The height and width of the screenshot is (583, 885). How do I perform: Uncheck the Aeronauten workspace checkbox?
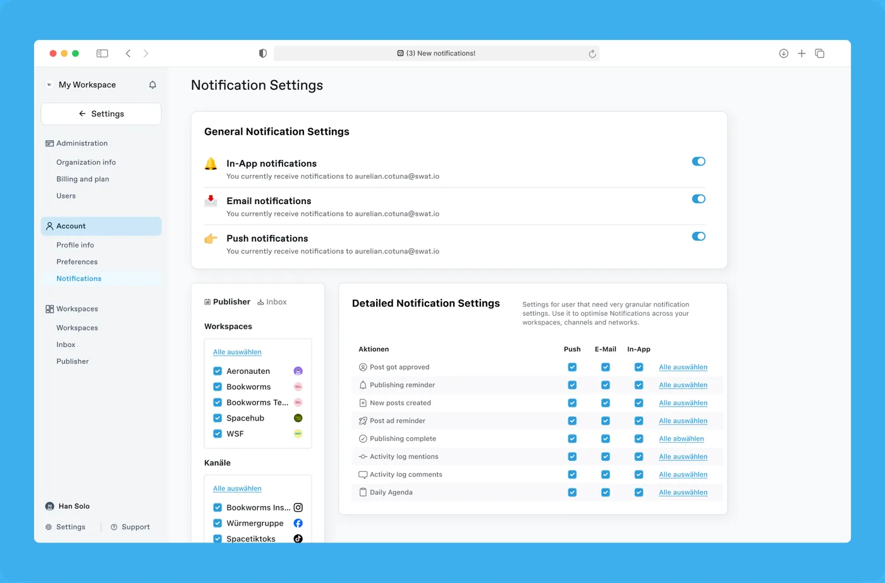217,371
